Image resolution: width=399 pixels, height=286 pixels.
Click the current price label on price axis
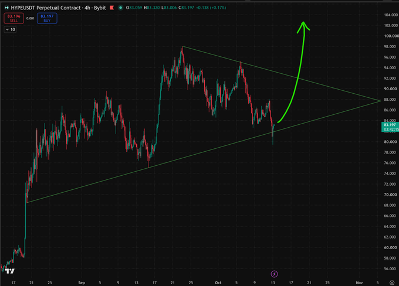click(x=390, y=127)
